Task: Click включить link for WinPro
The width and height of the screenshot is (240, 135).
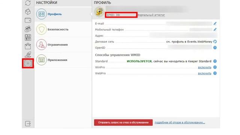Action: (204, 67)
